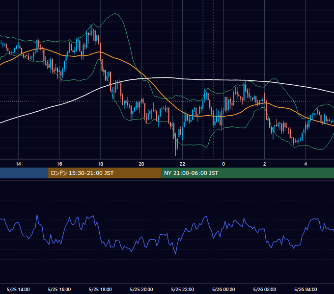This screenshot has height=294, width=334.
Task: Click the NY 21:00-06:00 JST session bar
Action: [247, 173]
